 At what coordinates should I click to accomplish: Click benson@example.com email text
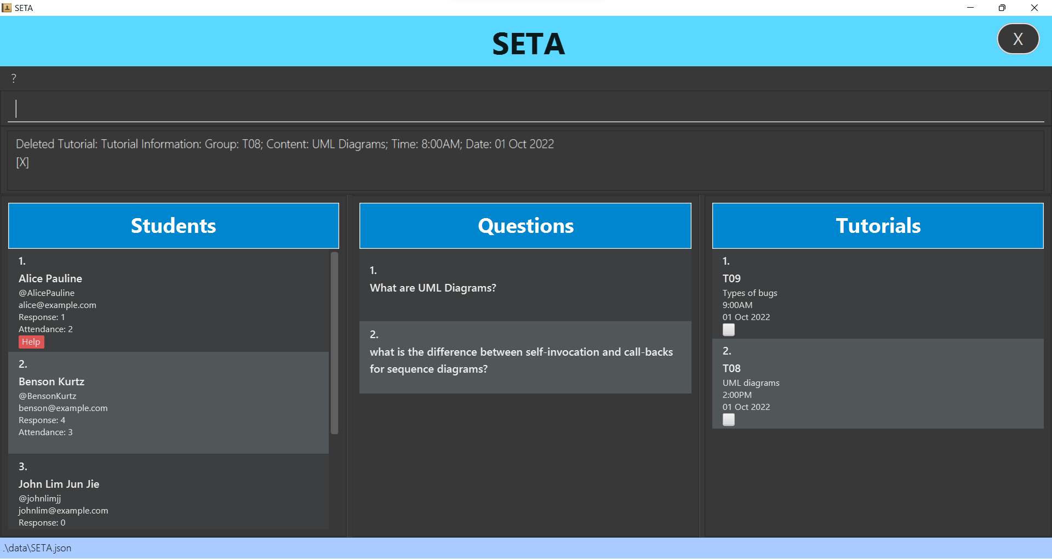pyautogui.click(x=63, y=408)
